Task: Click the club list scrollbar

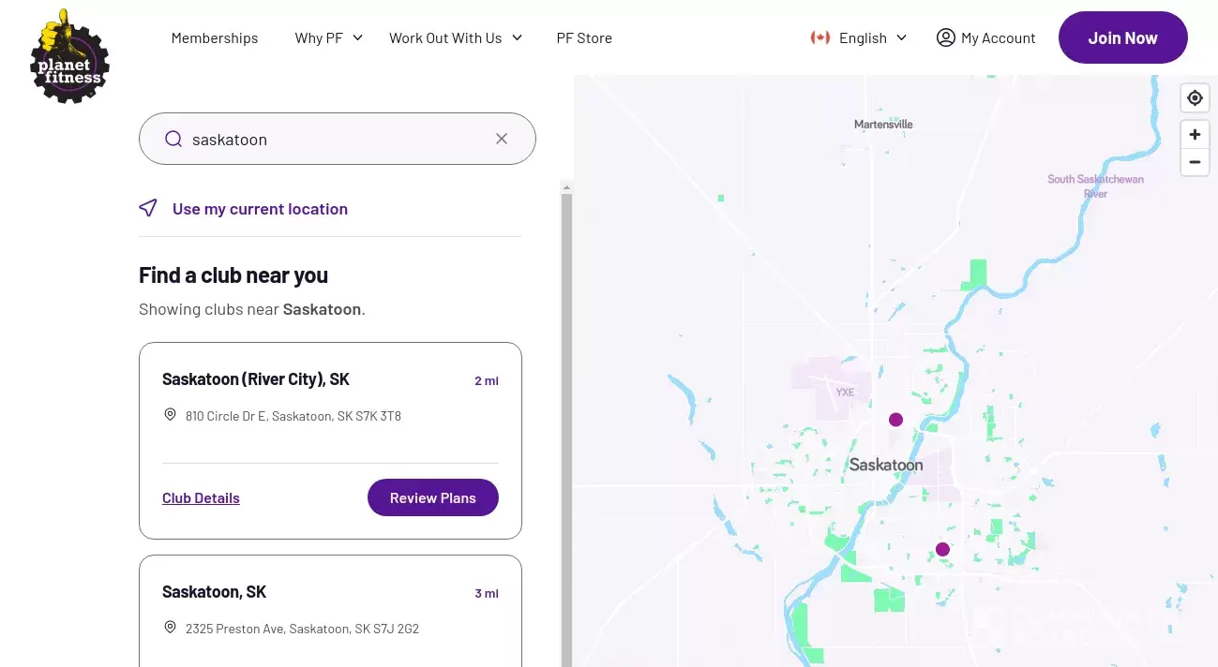Action: (566, 422)
